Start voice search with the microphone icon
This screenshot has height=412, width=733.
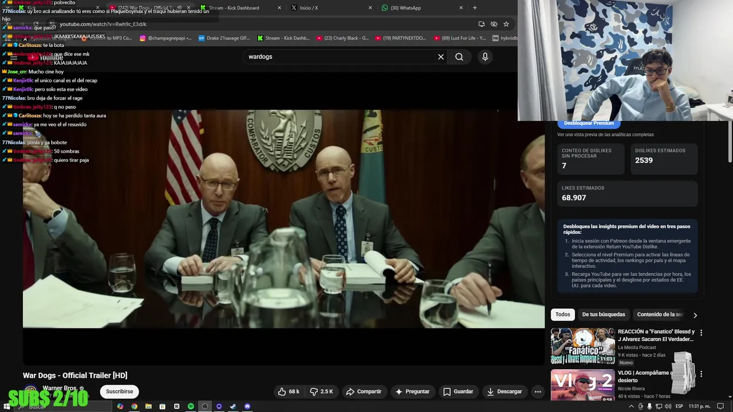point(485,57)
